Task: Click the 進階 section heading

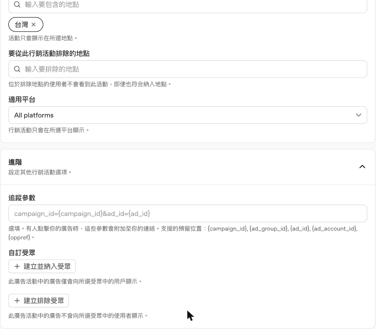Action: (15, 162)
